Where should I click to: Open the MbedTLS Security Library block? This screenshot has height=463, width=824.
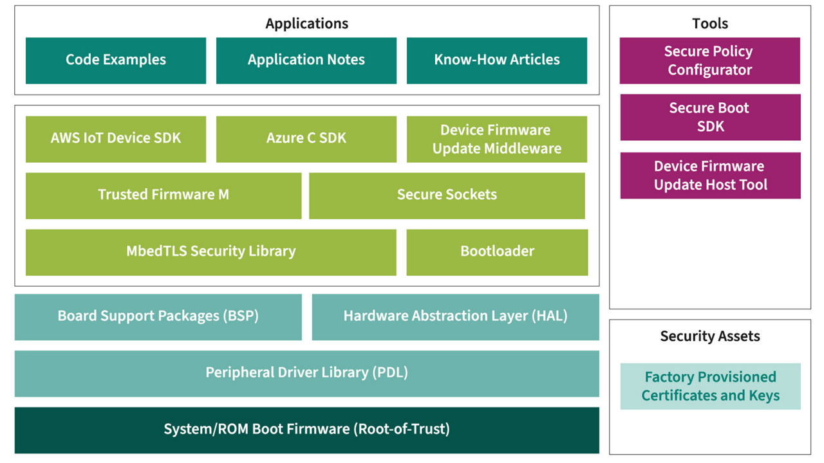211,252
